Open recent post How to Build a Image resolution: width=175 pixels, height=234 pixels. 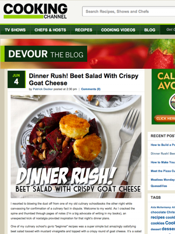point(163,145)
